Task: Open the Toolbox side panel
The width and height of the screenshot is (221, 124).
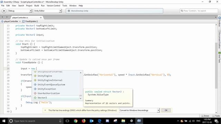Action: point(220,22)
